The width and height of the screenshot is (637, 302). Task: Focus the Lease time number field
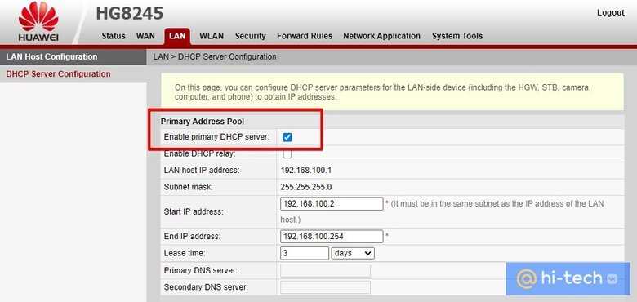305,253
